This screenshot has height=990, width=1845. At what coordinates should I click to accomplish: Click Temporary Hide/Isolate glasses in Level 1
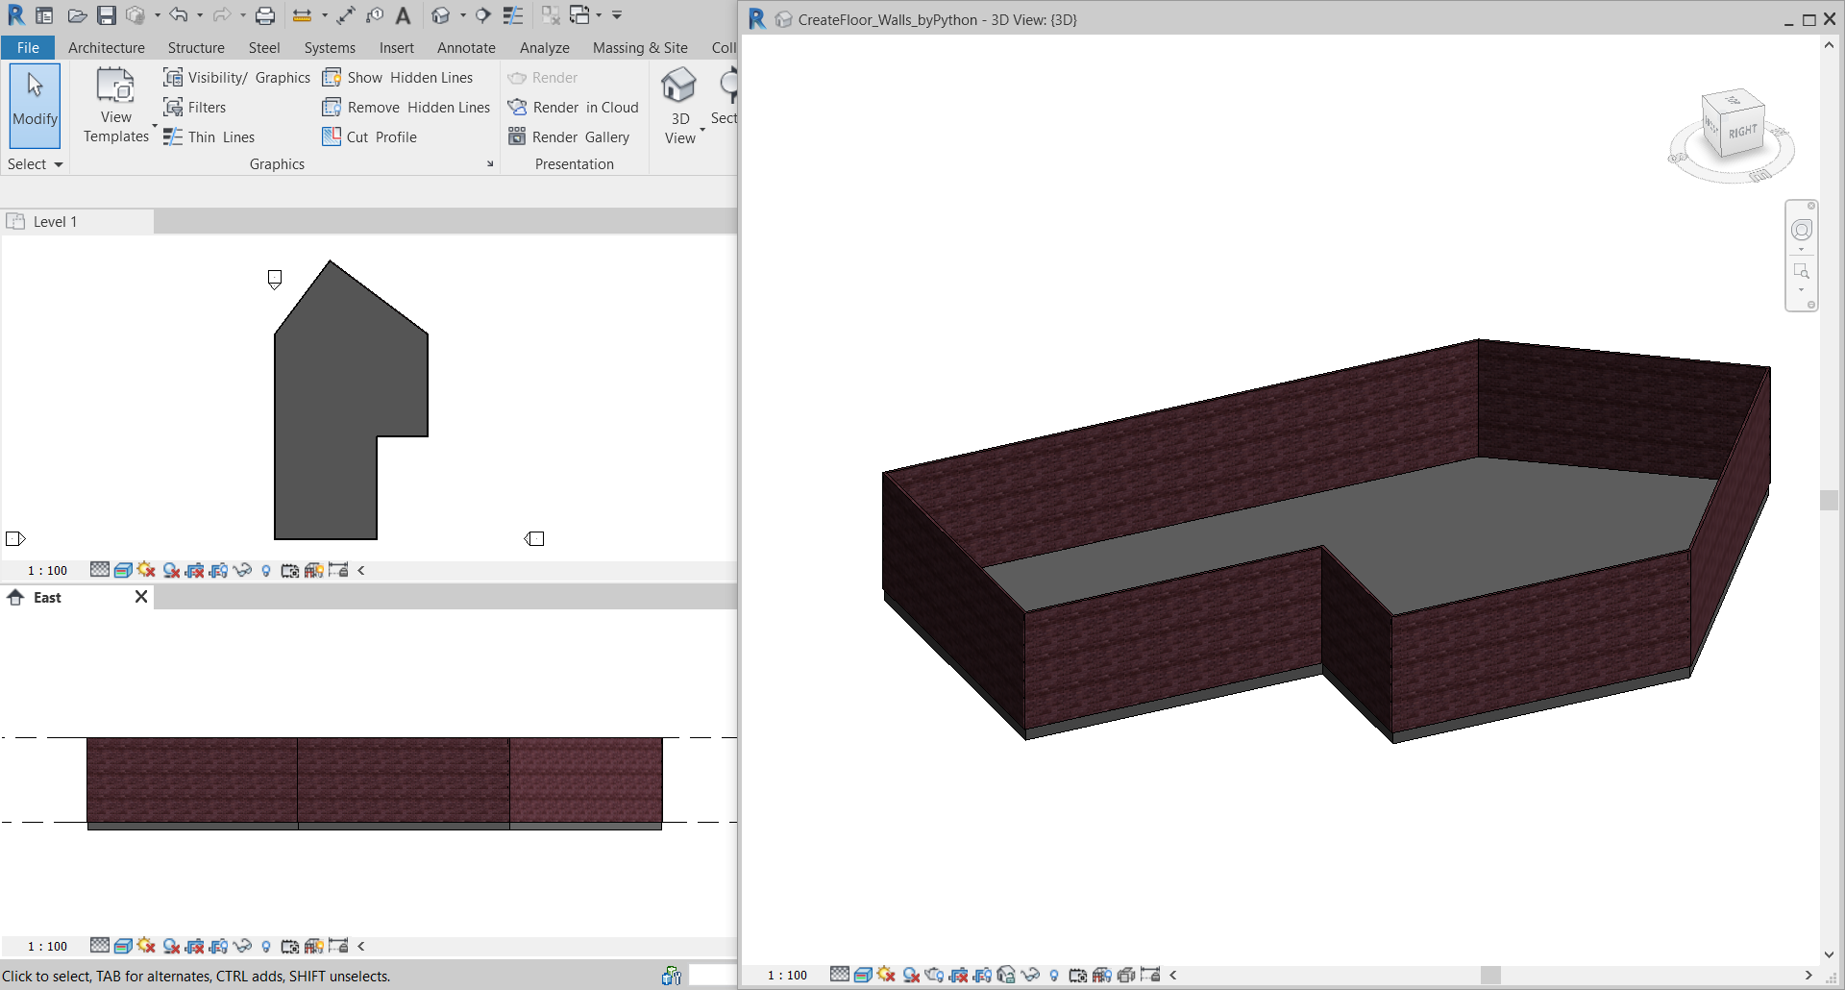pyautogui.click(x=242, y=570)
